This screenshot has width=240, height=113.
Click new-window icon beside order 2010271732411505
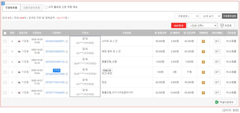[67, 82]
